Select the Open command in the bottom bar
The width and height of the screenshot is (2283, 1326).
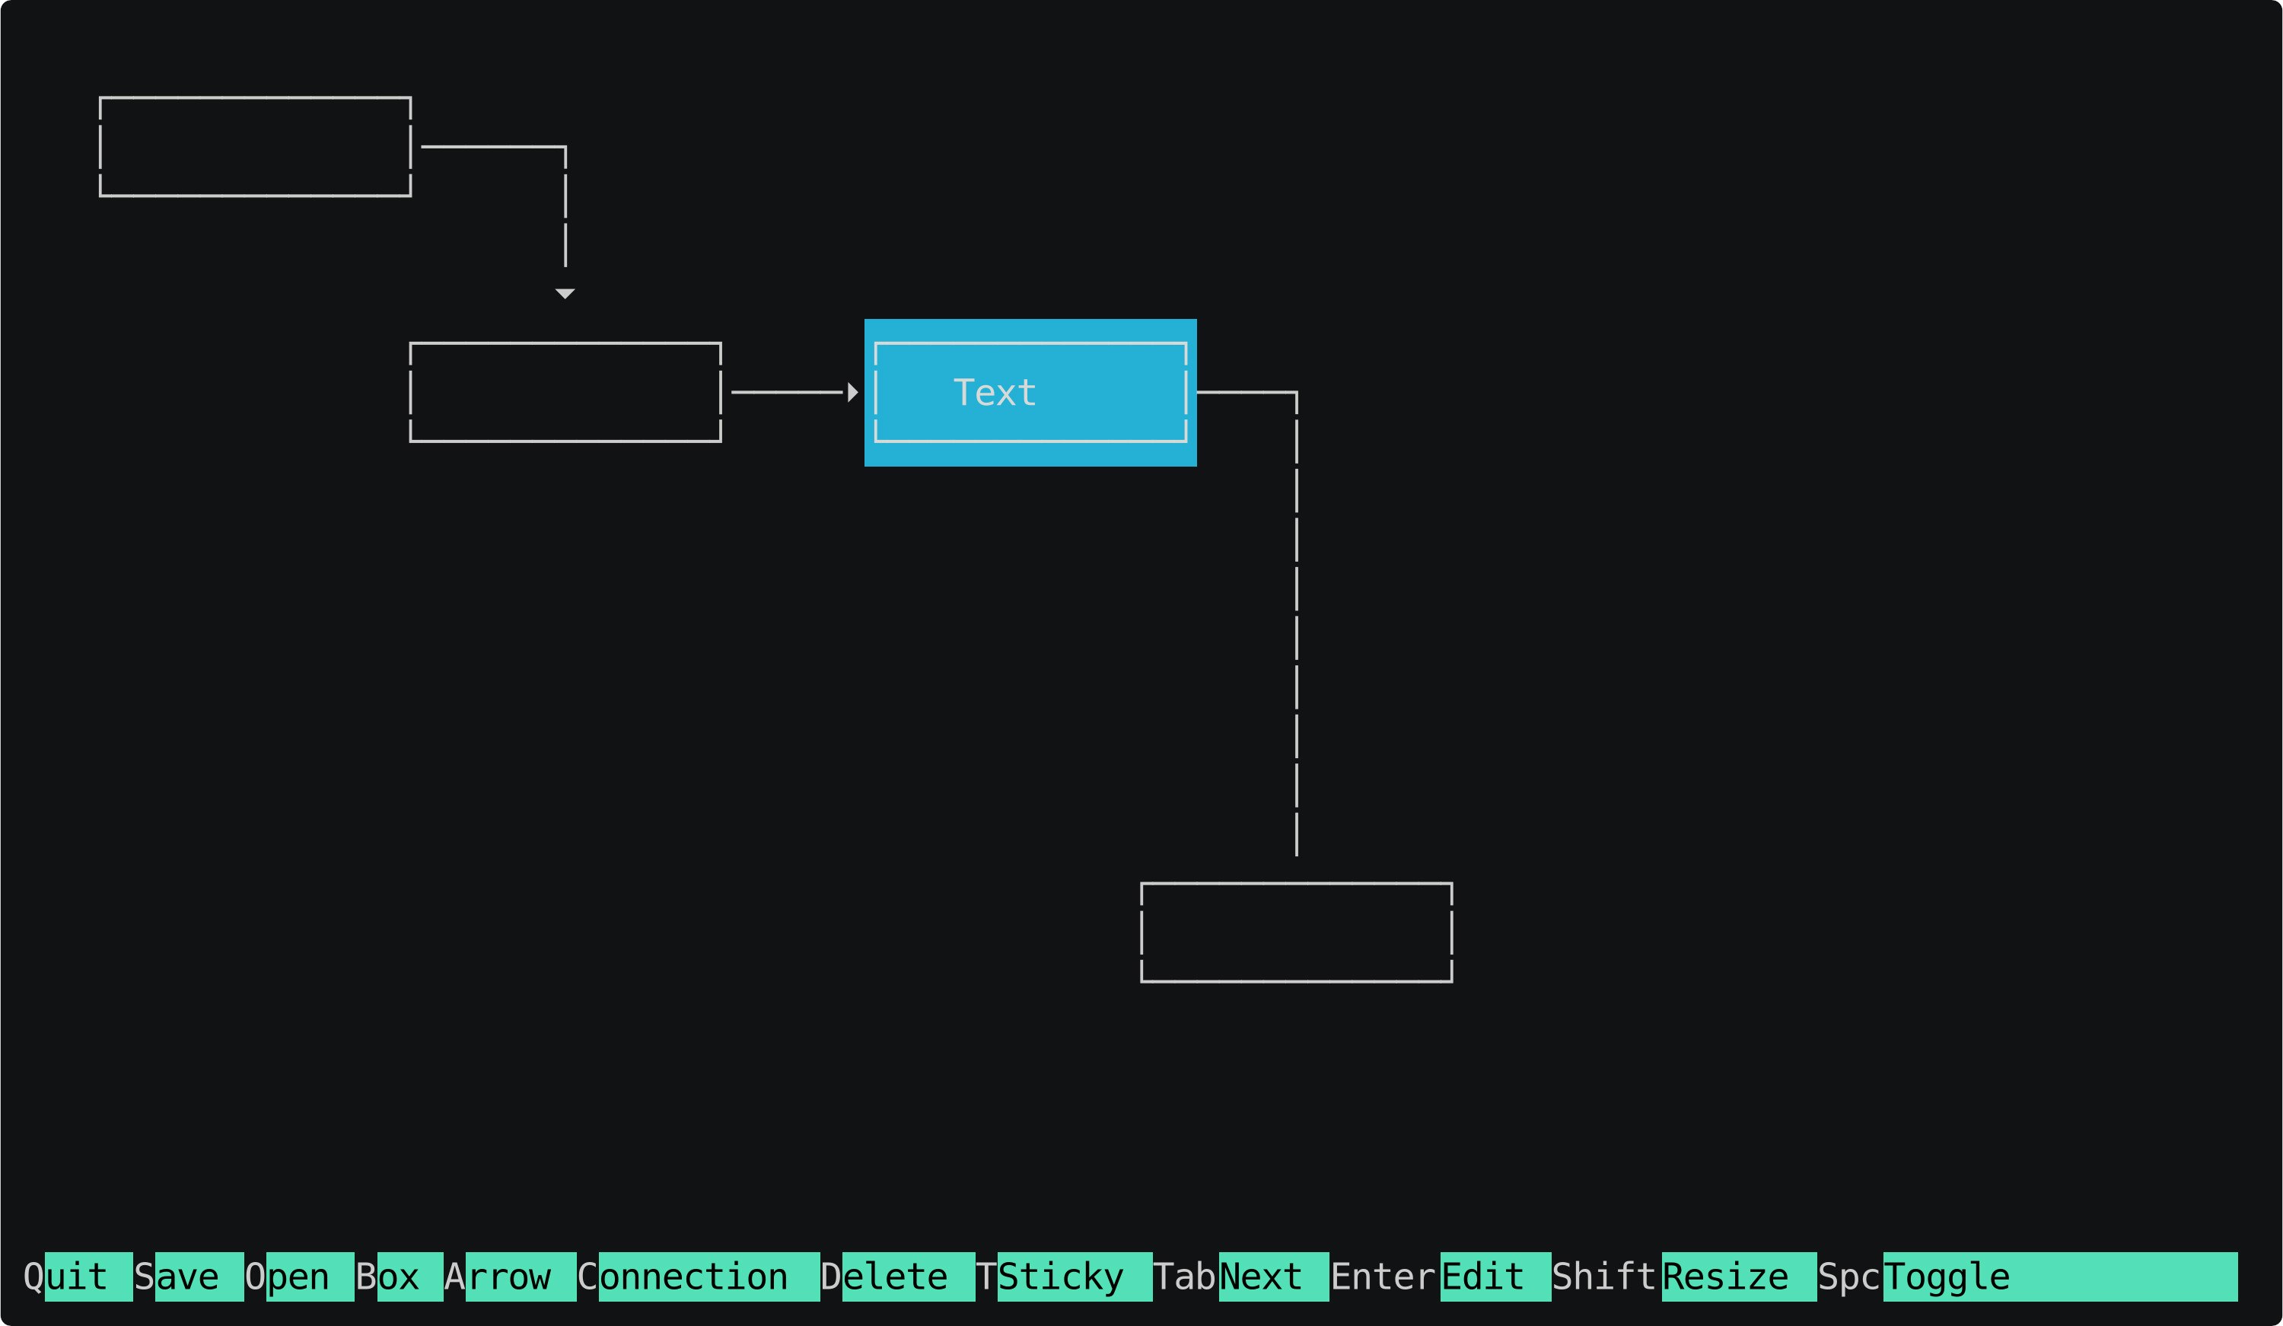click(x=299, y=1277)
